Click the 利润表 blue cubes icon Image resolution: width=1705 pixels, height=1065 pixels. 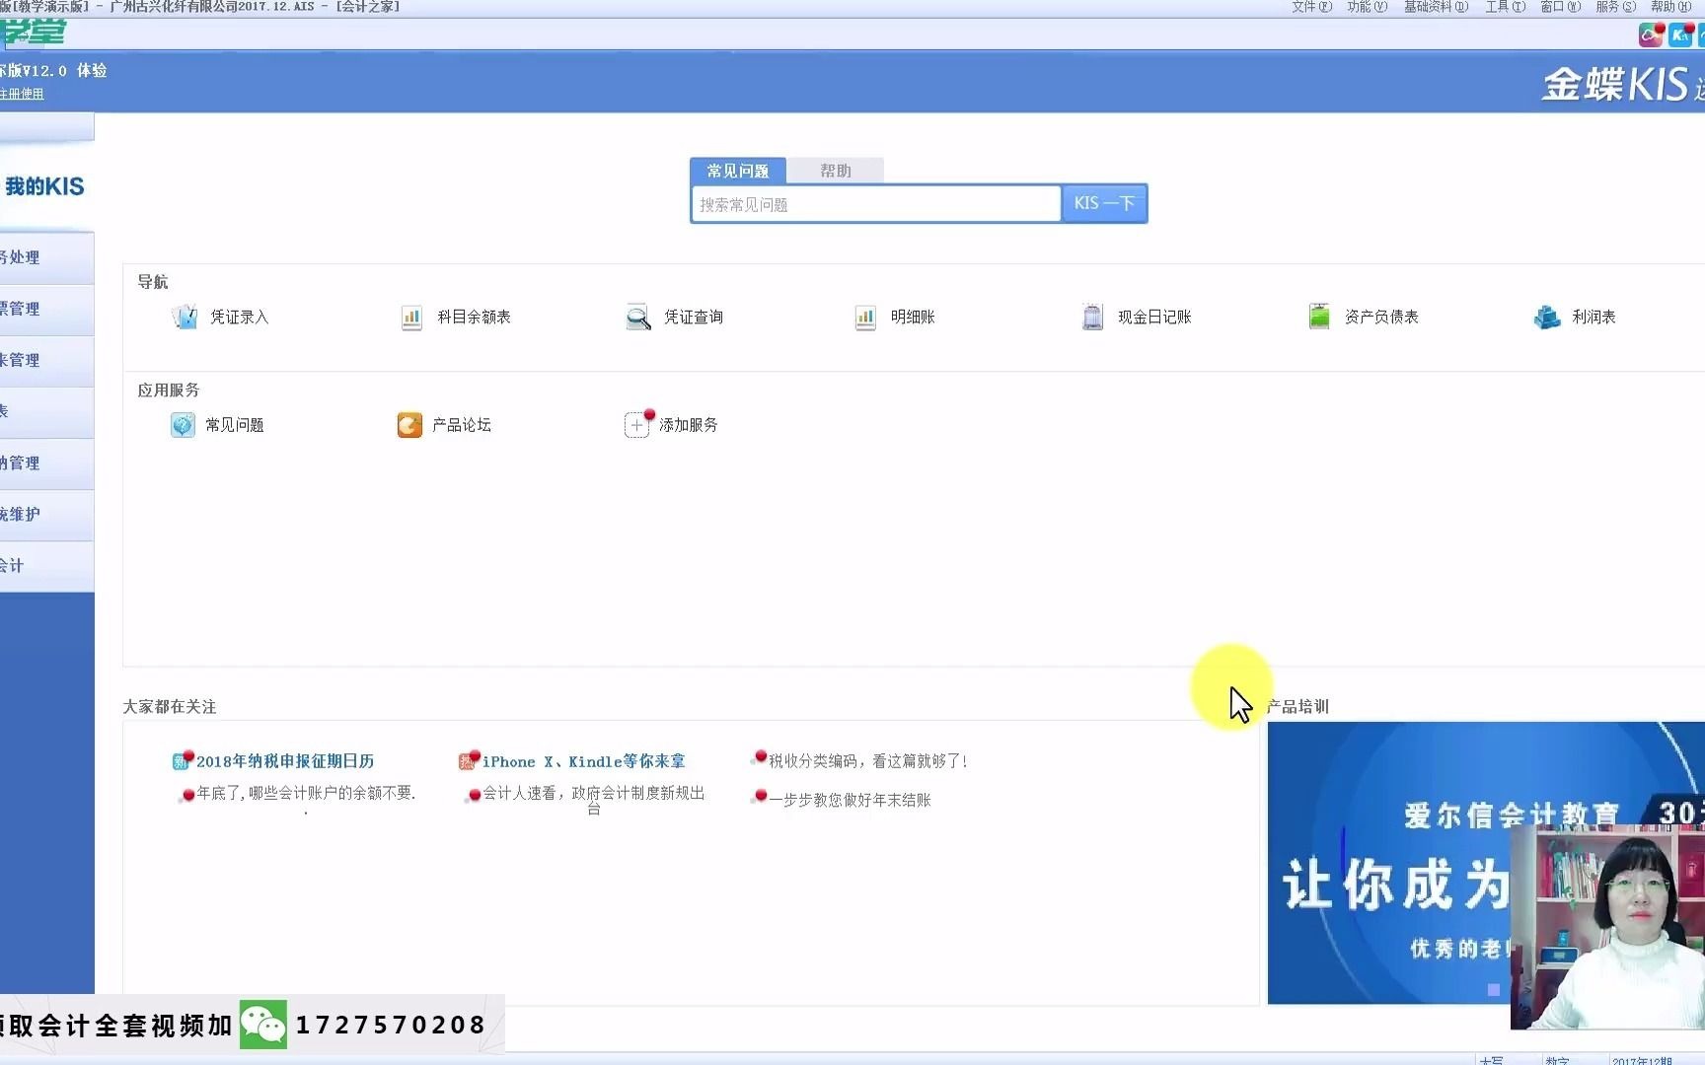(1547, 317)
